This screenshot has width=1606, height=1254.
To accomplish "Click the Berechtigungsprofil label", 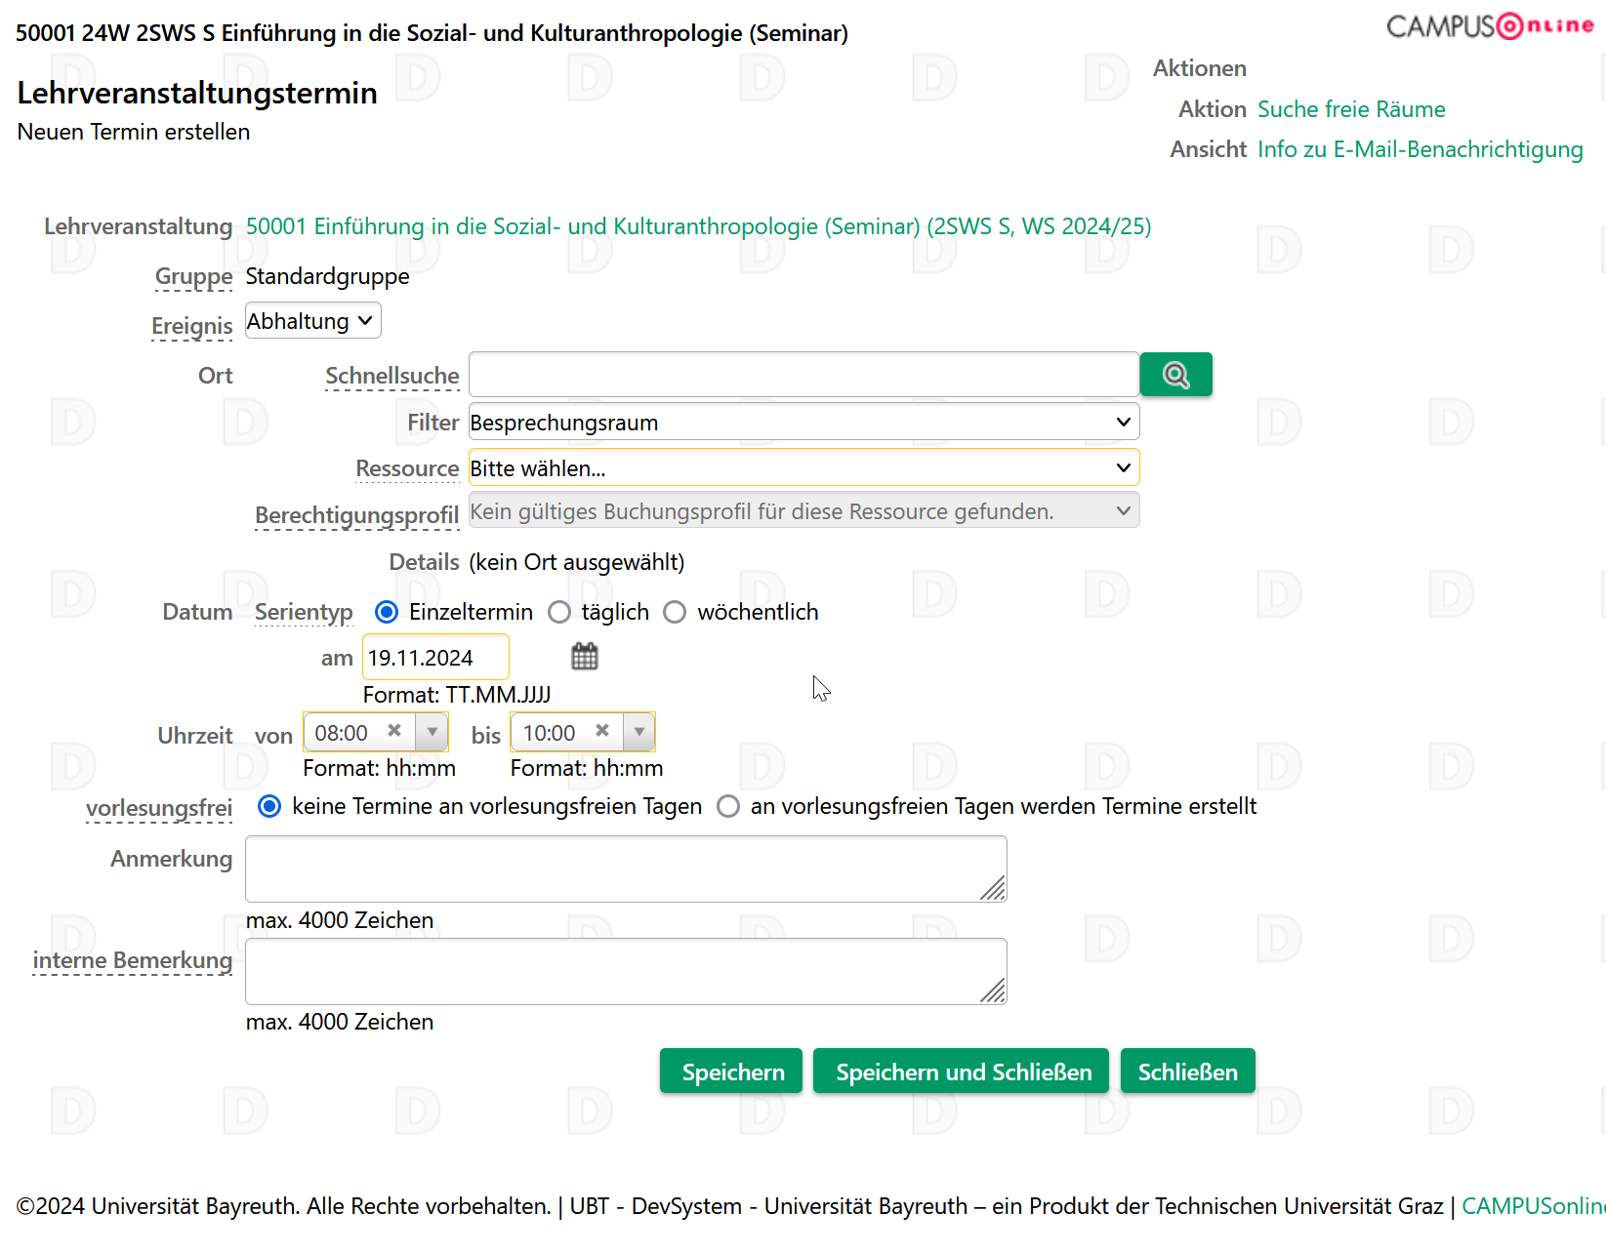I will click(x=356, y=515).
